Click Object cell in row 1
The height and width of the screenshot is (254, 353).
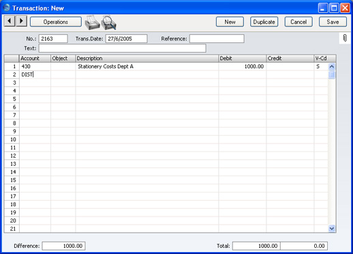click(x=63, y=66)
